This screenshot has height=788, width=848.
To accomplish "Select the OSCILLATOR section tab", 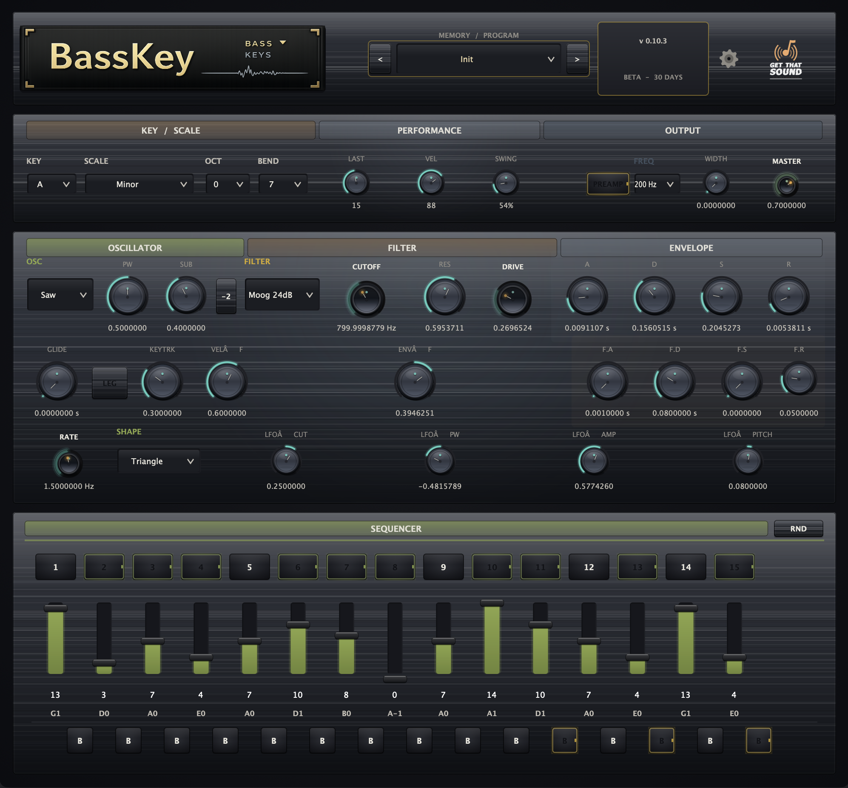I will [x=135, y=247].
